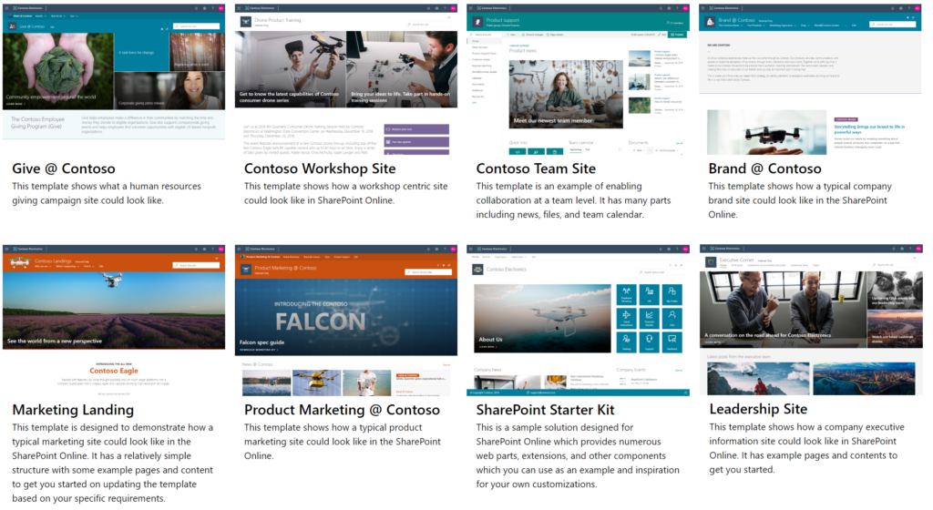Click the Leadership Site heading

757,409
